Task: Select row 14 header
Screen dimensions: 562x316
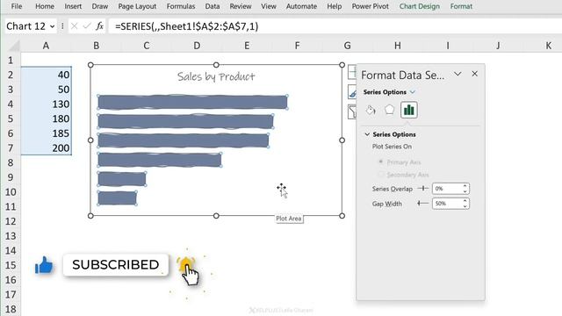Action: coord(11,250)
